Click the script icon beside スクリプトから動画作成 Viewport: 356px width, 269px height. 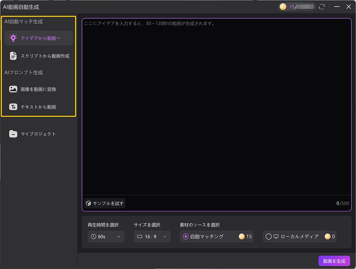tap(13, 56)
